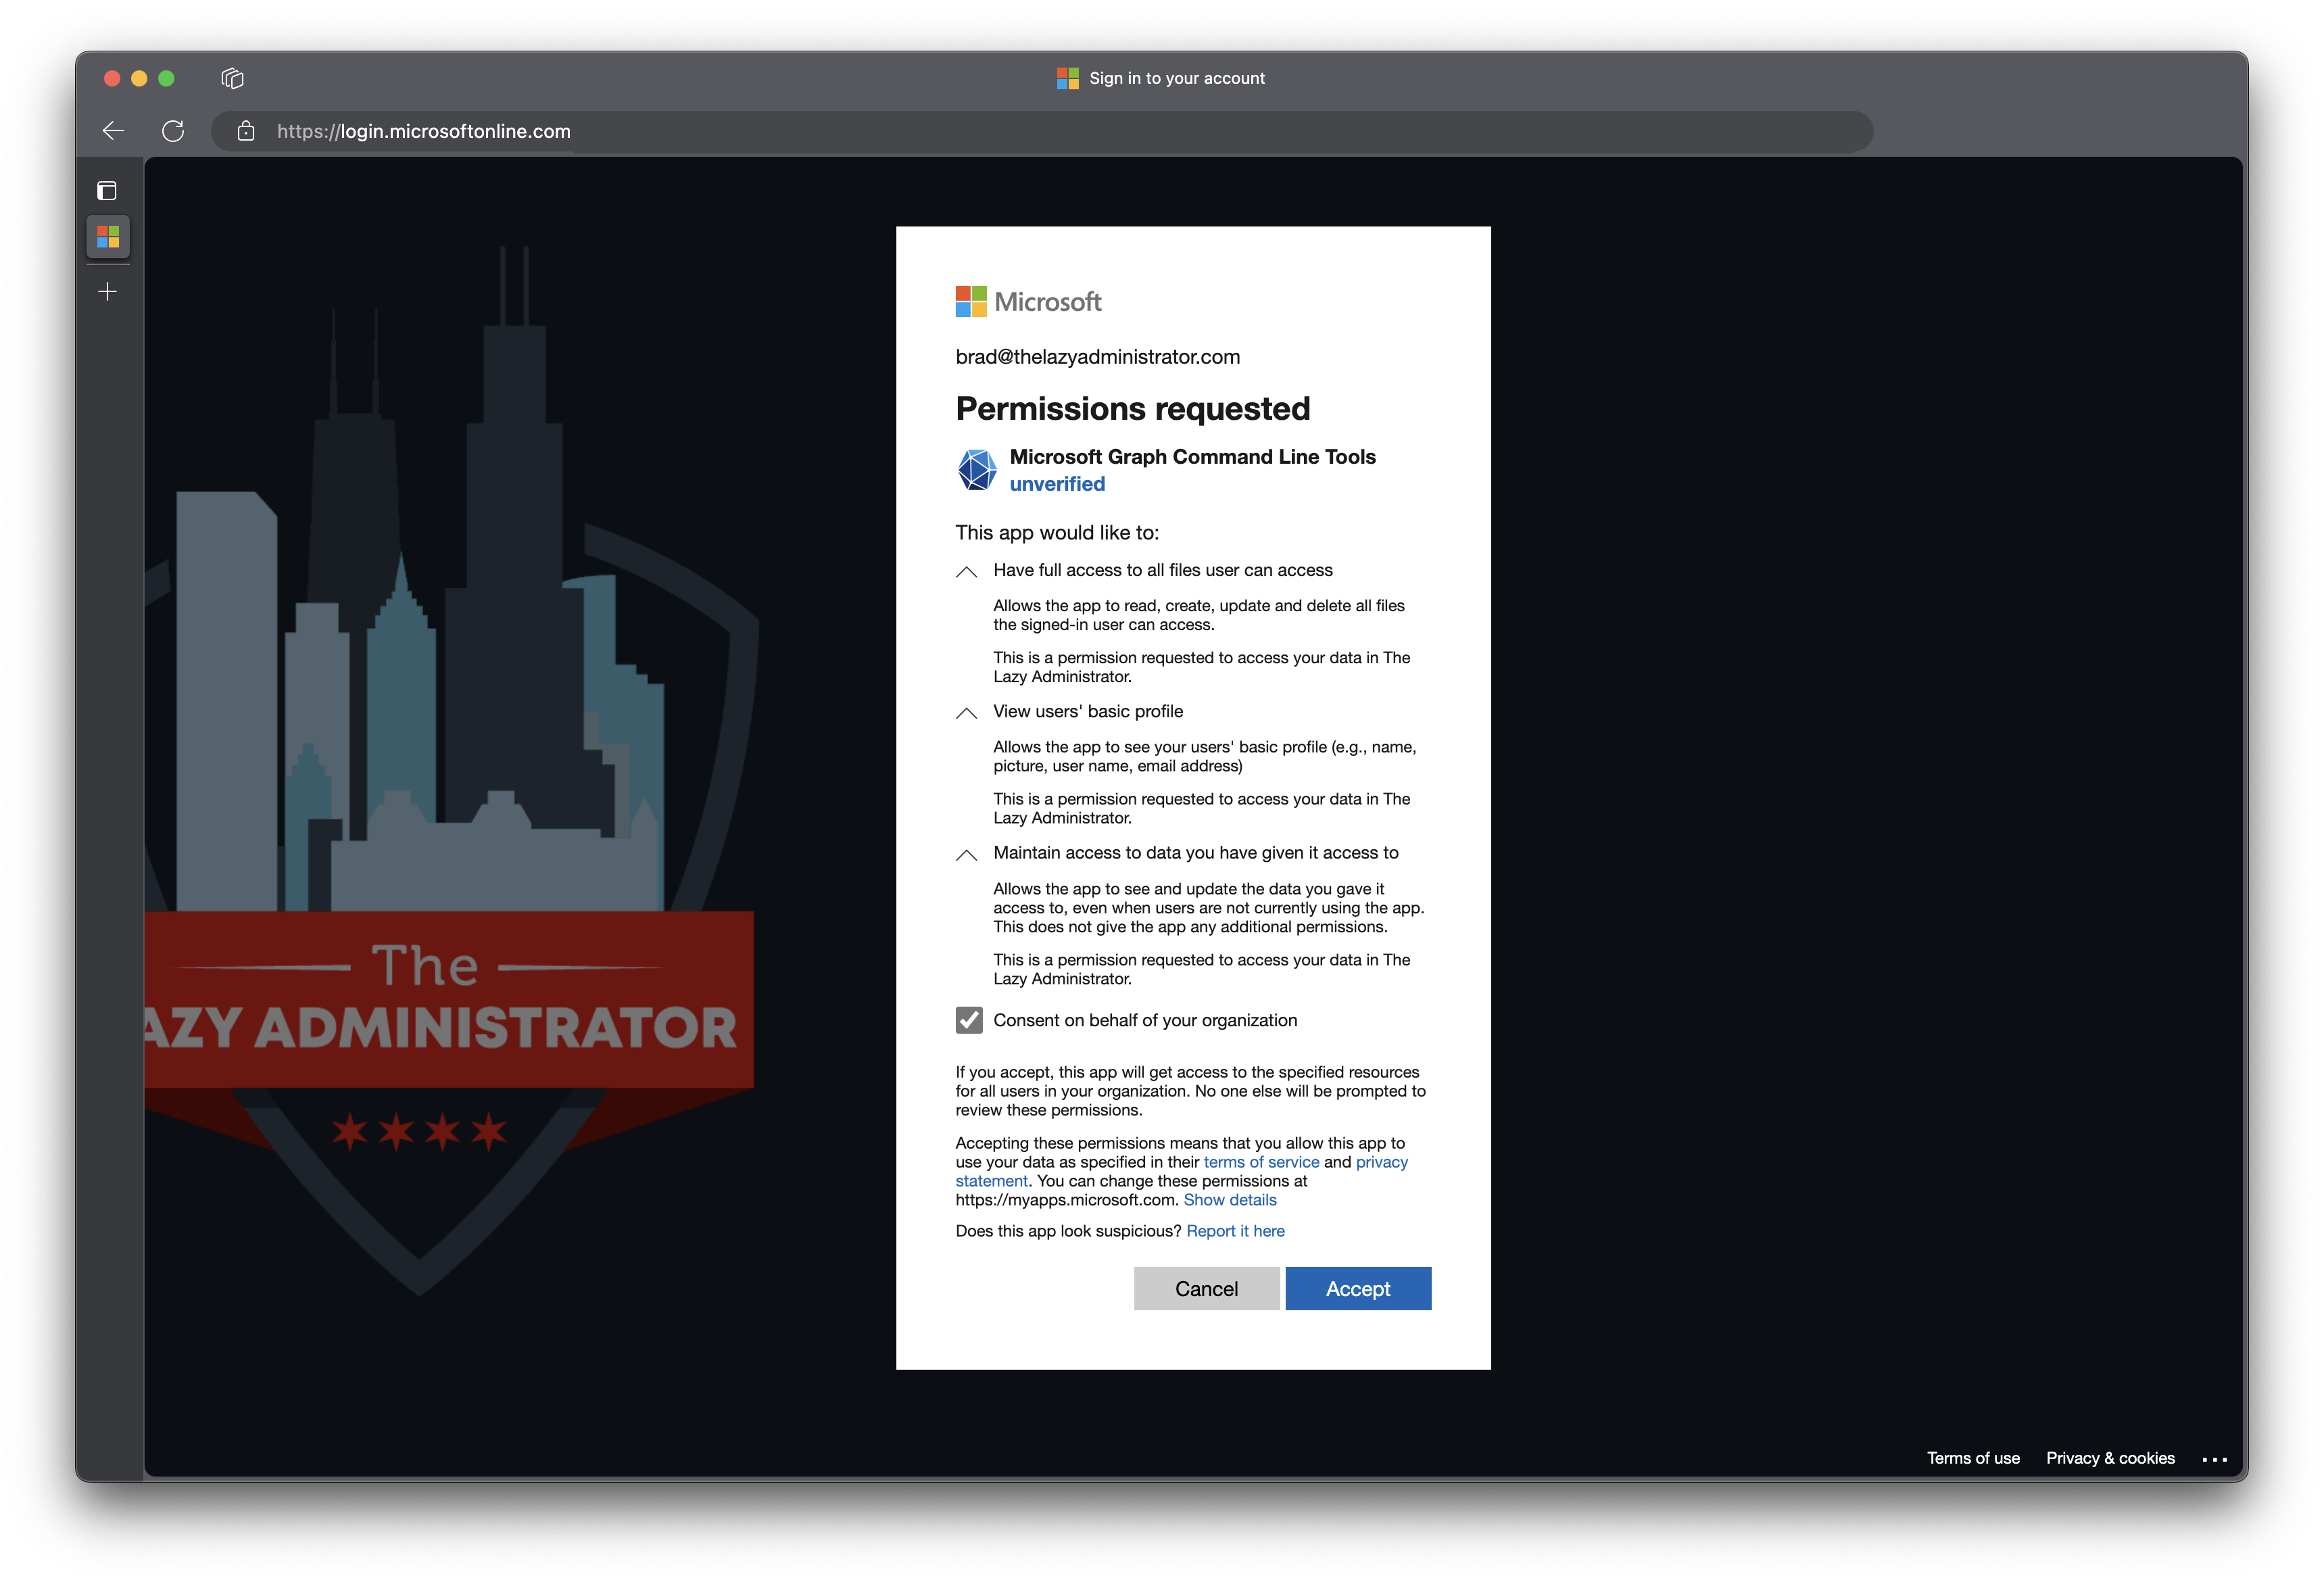2324x1582 pixels.
Task: Click the yellow minimize window button
Action: pos(139,78)
